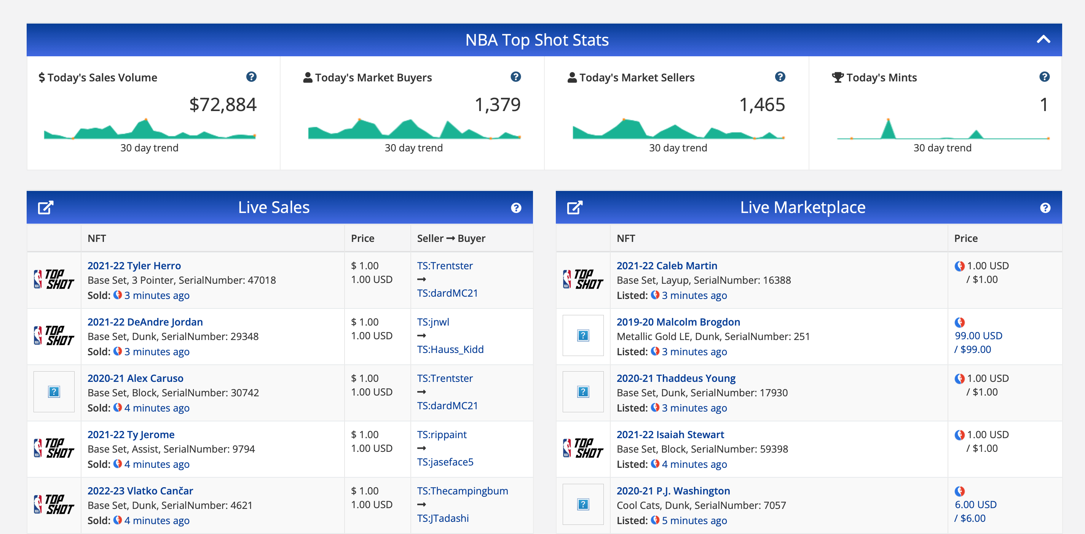Click Top Shot logo beside Caleb Martin
The image size is (1085, 534).
coord(583,280)
